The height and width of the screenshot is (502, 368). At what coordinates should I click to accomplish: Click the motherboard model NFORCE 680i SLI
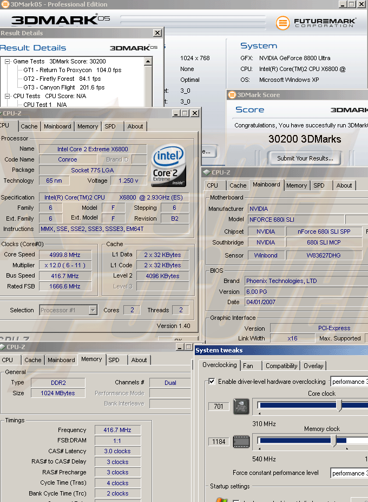coord(296,220)
